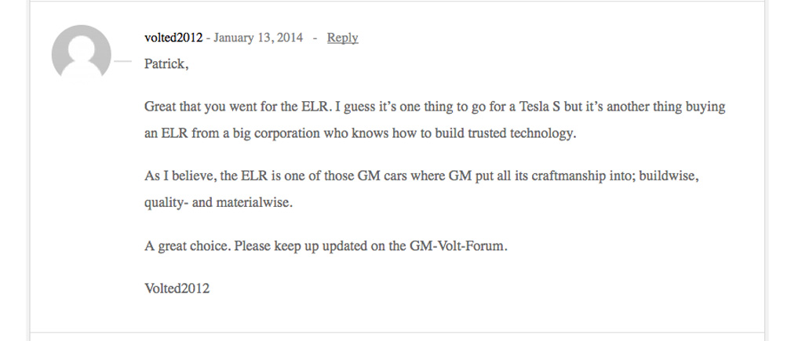The height and width of the screenshot is (341, 791).
Task: Click the gray default avatar icon
Action: click(x=81, y=55)
